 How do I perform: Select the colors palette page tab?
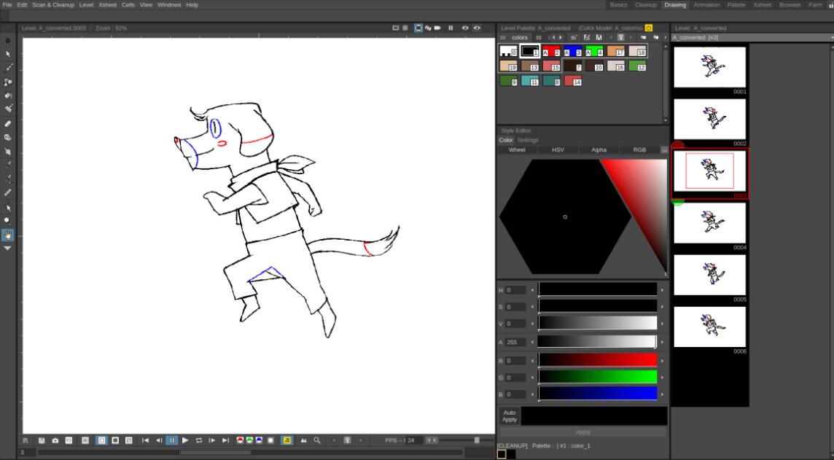point(520,38)
